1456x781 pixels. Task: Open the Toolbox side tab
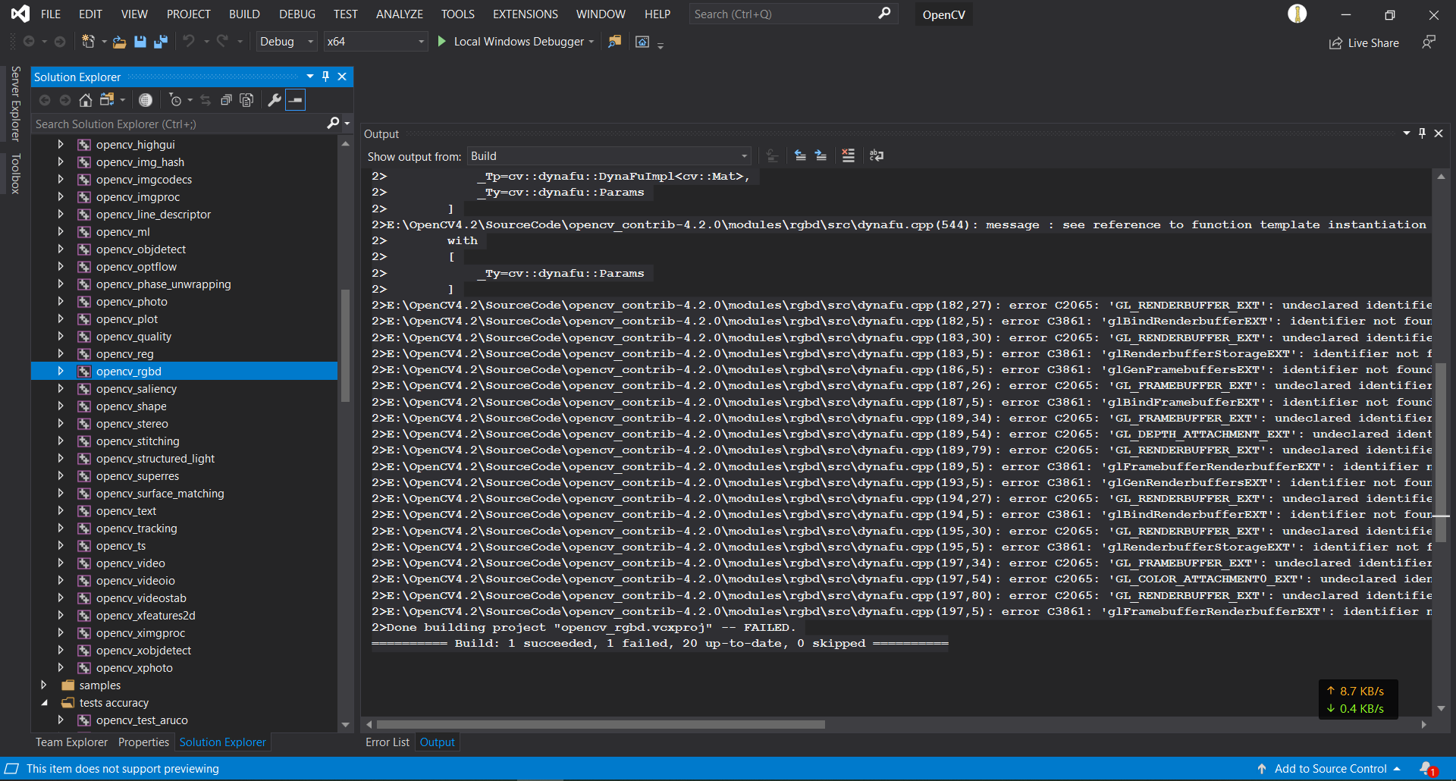(15, 174)
